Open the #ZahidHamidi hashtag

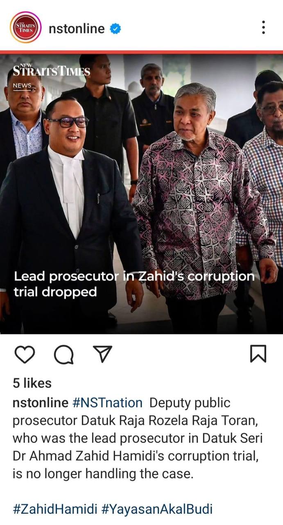[55, 509]
